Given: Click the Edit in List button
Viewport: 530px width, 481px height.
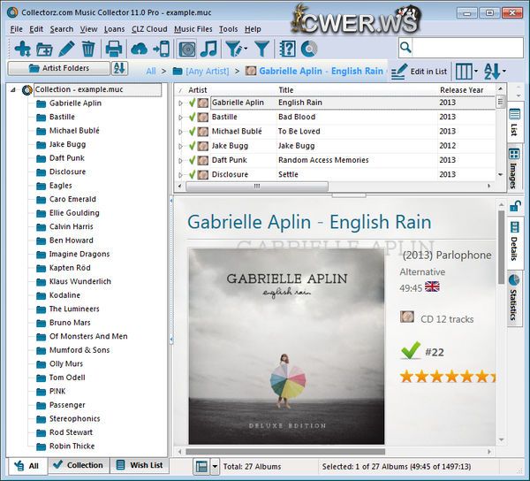Looking at the screenshot, I should point(420,71).
